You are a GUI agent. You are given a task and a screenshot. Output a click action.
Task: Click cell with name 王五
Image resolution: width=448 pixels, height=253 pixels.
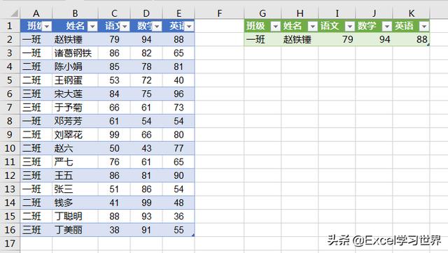[x=75, y=175]
